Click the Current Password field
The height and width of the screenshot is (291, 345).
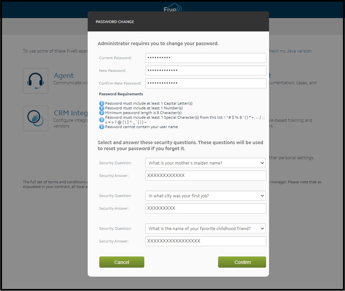(205, 58)
